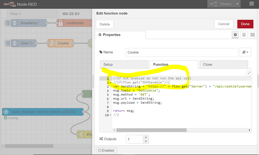The image size is (259, 155).
Task: Switch to the Function tab
Action: click(x=174, y=64)
